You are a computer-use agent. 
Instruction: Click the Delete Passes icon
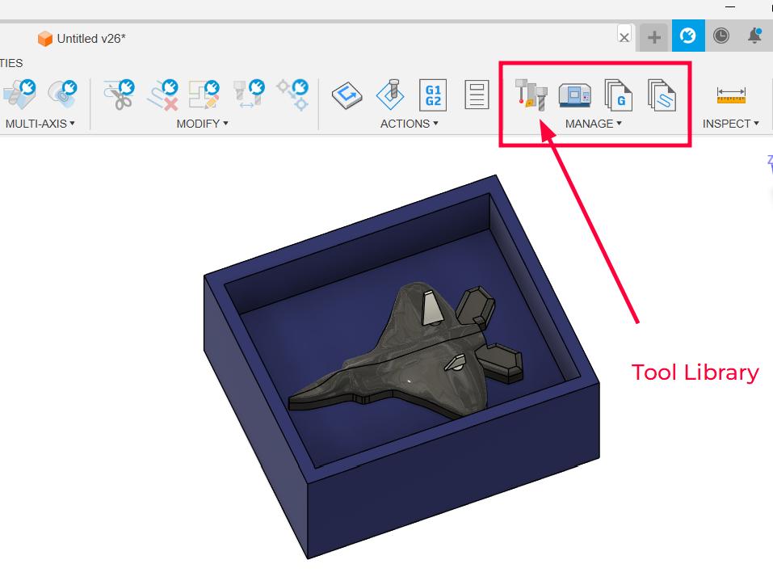pyautogui.click(x=162, y=95)
